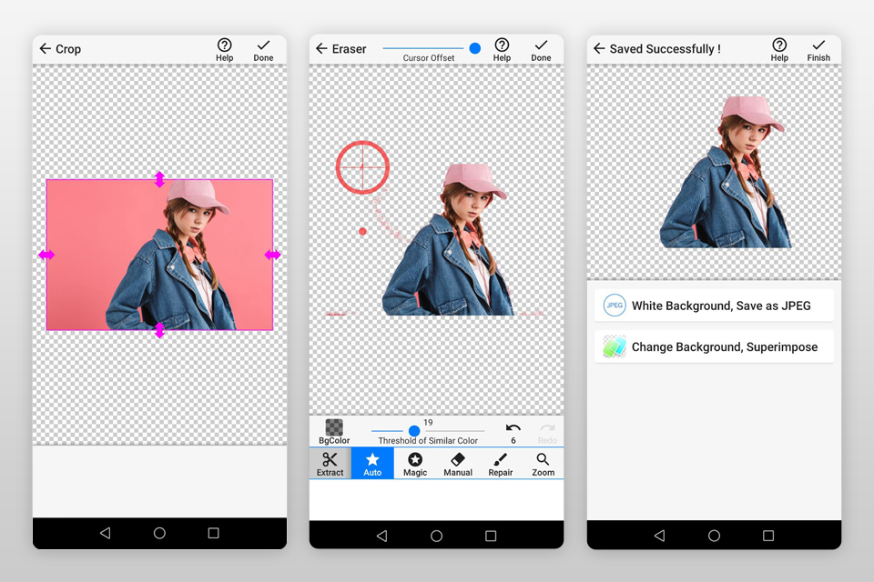
Task: Select the Extract scissors tool
Action: tap(330, 463)
